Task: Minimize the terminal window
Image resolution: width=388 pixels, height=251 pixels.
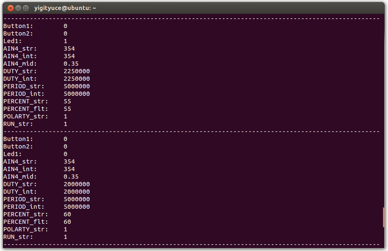Action: pos(18,8)
